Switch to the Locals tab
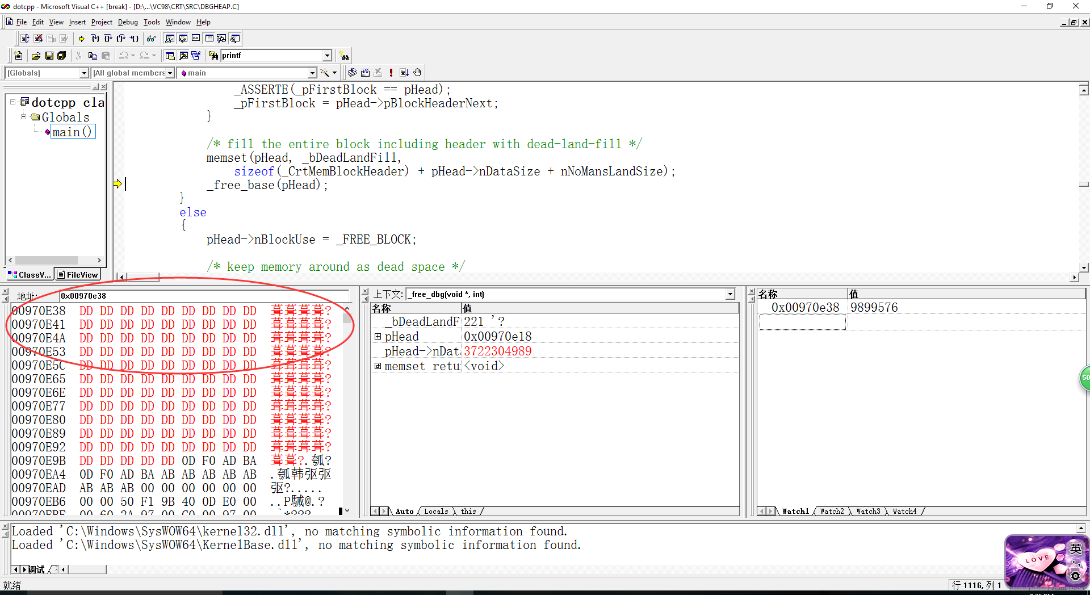 point(436,512)
